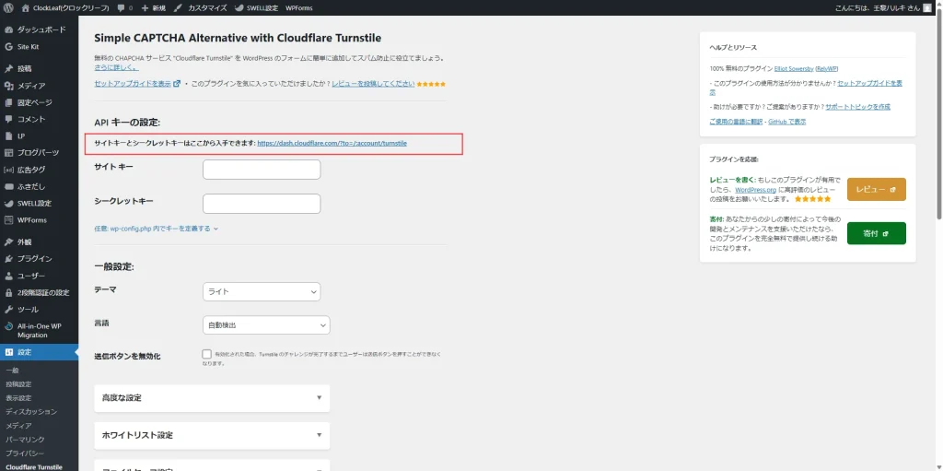This screenshot has width=943, height=471.
Task: Click カスタマイズ in the admin bar
Action: [x=206, y=7]
